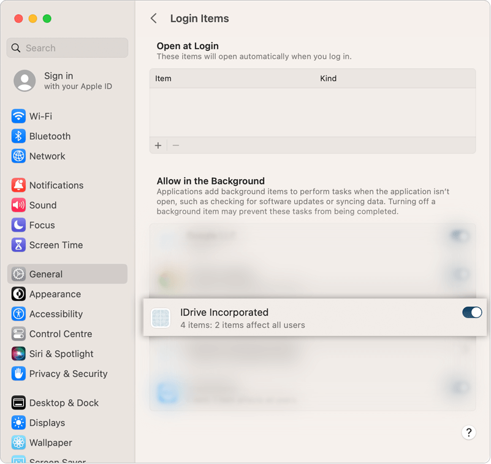Screen dimensions: 491x464
Task: Select Network in the sidebar
Action: [x=67, y=156]
